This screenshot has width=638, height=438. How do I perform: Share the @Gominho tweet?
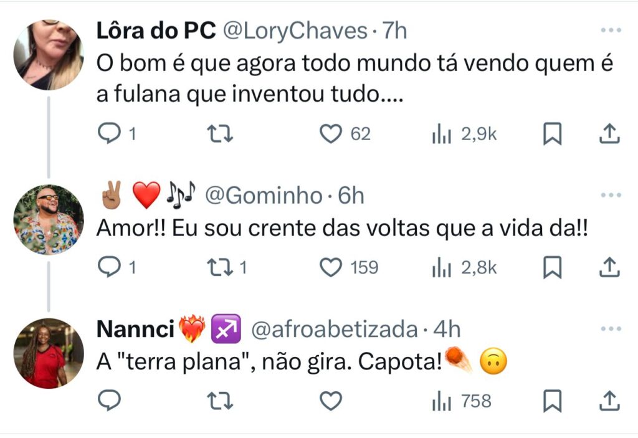(x=609, y=267)
